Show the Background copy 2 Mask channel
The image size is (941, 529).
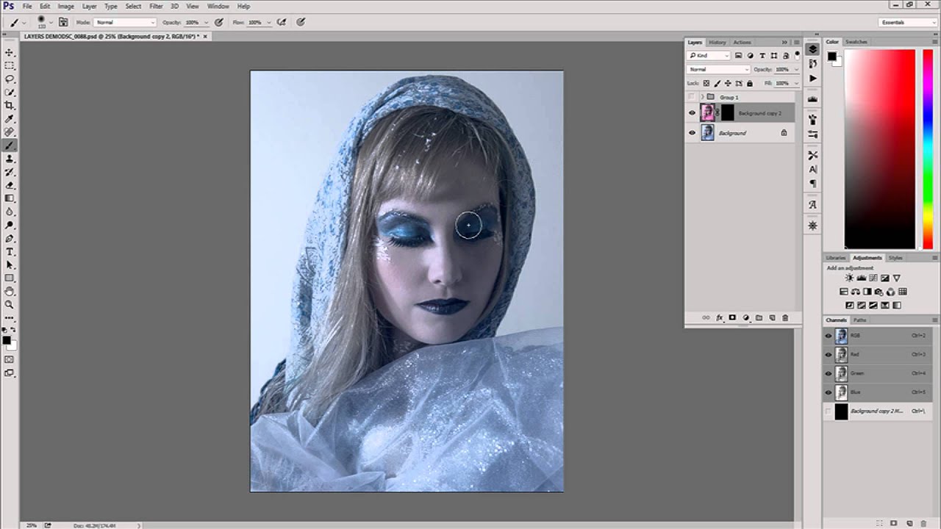coord(829,411)
